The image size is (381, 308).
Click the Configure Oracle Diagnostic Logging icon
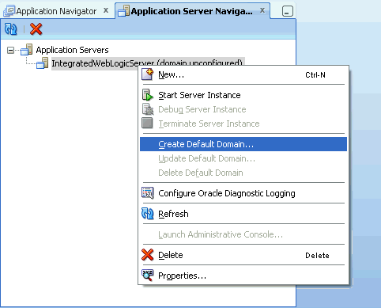point(148,193)
